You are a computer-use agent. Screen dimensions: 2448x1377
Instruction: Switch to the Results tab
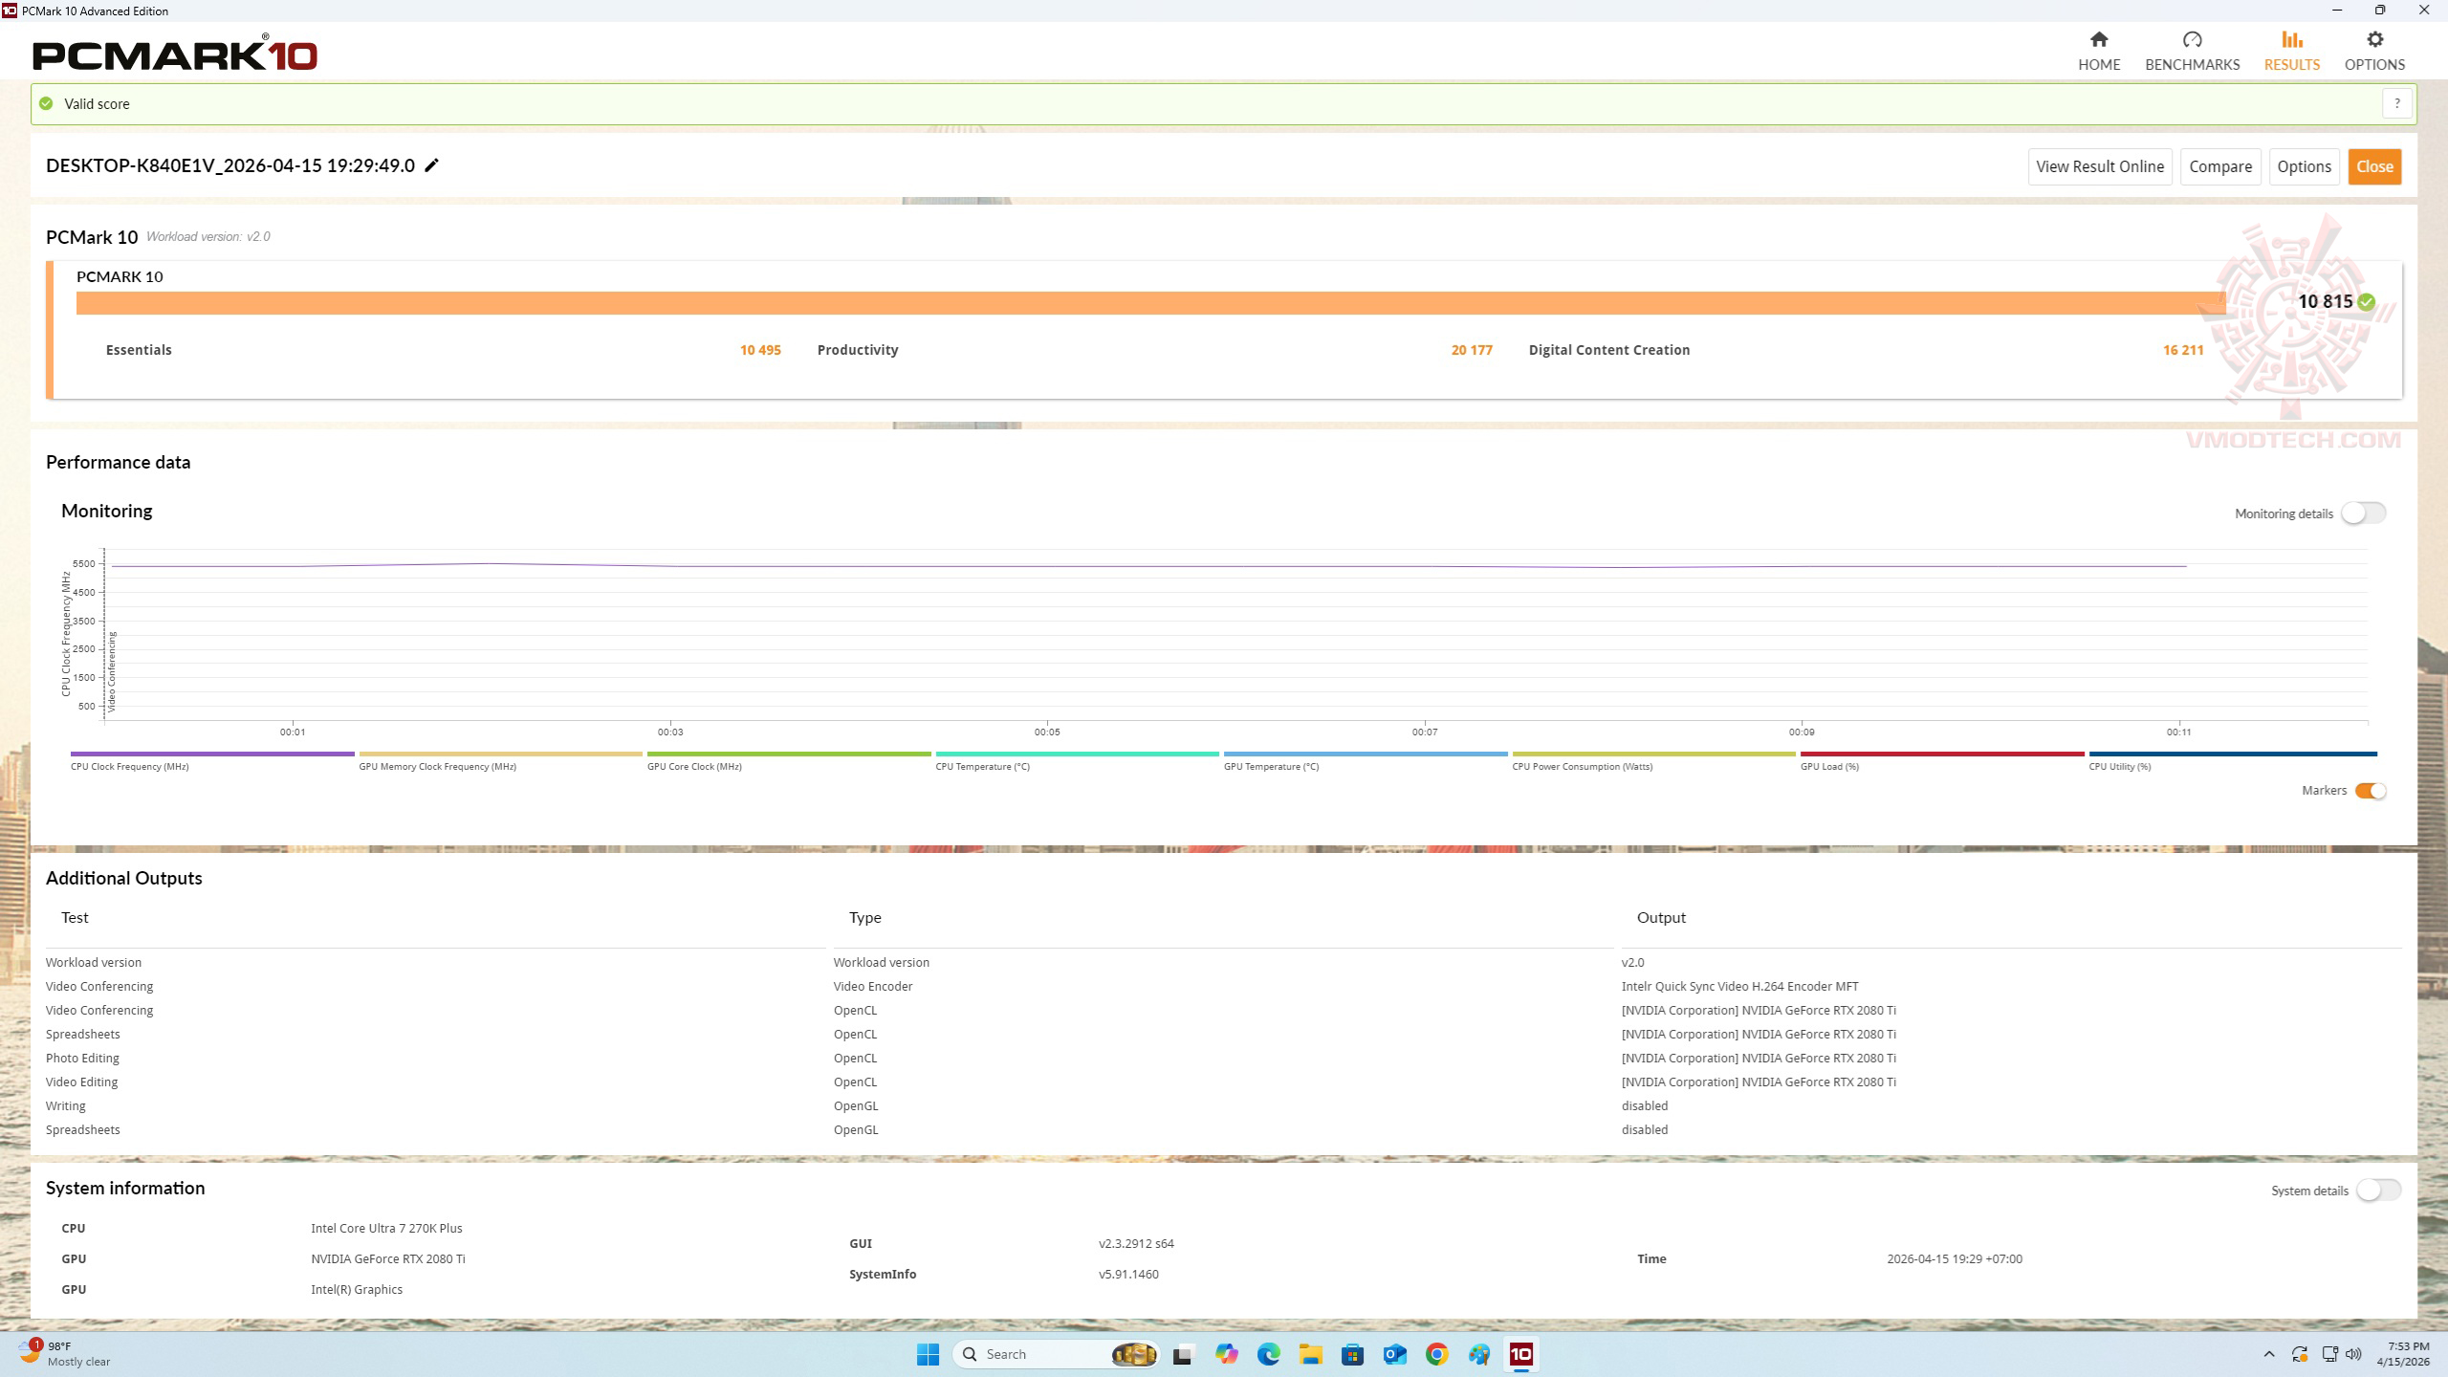[x=2291, y=51]
